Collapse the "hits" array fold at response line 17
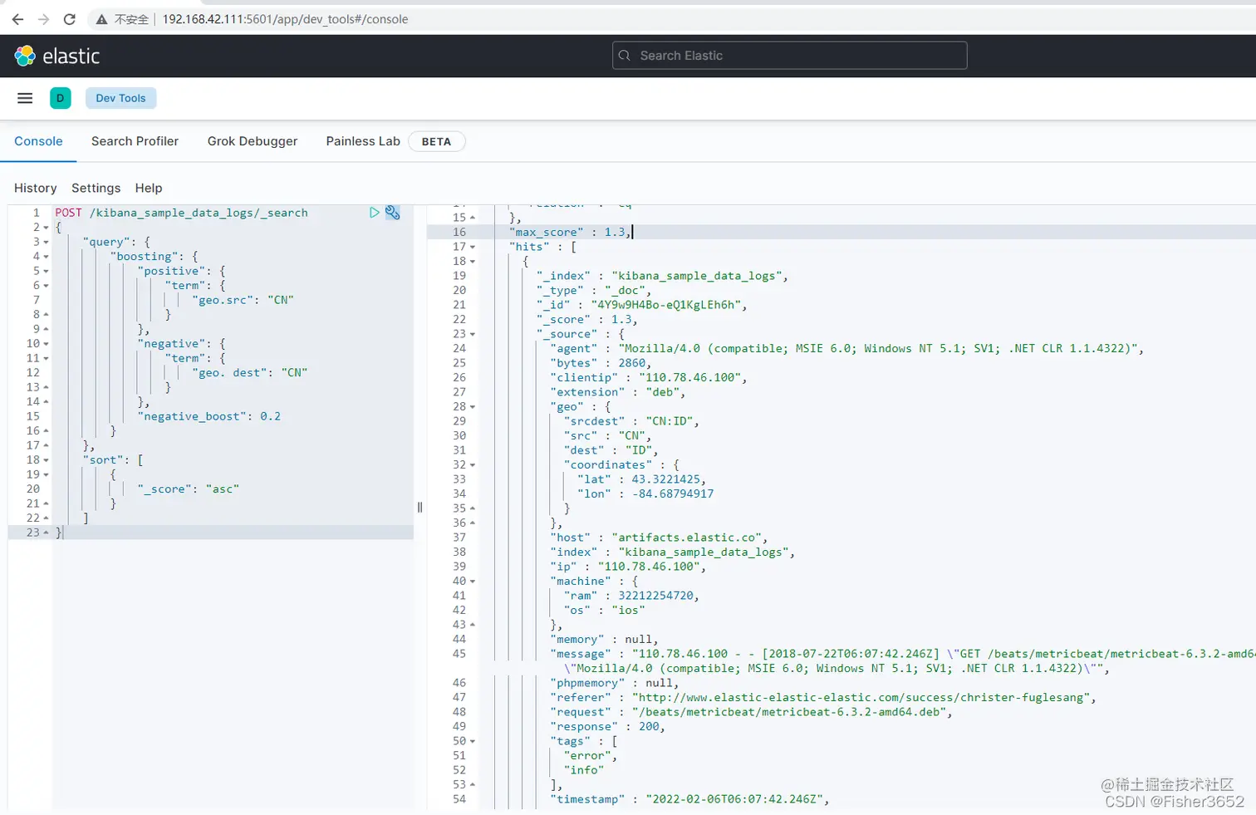The height and width of the screenshot is (815, 1256). (473, 247)
